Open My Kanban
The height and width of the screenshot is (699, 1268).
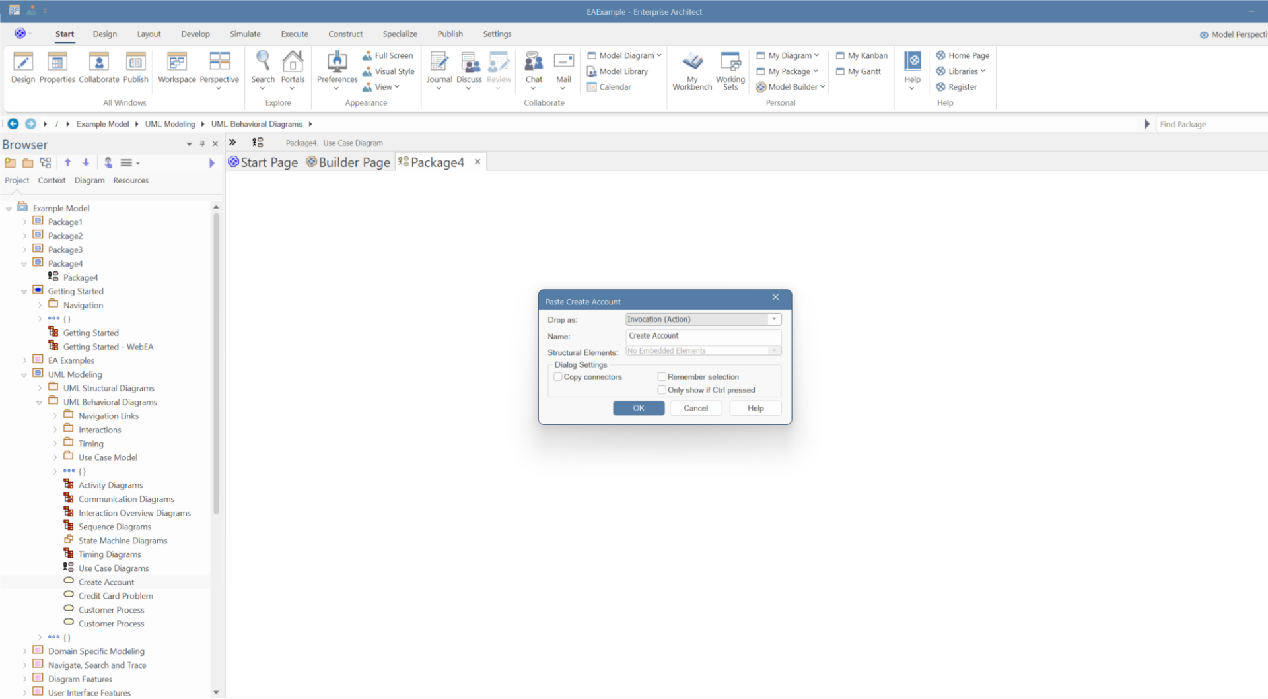tap(862, 55)
